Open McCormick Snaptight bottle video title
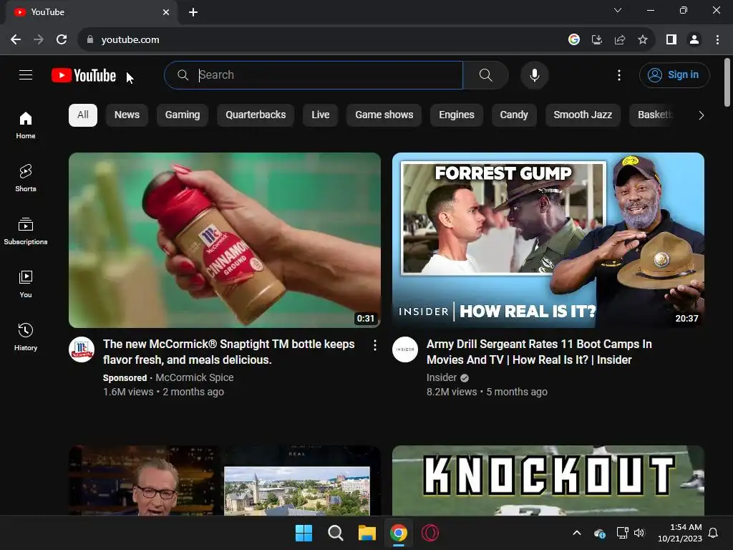 (x=228, y=352)
